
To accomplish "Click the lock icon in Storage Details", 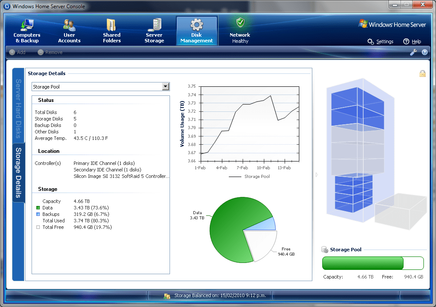I will tap(423, 73).
